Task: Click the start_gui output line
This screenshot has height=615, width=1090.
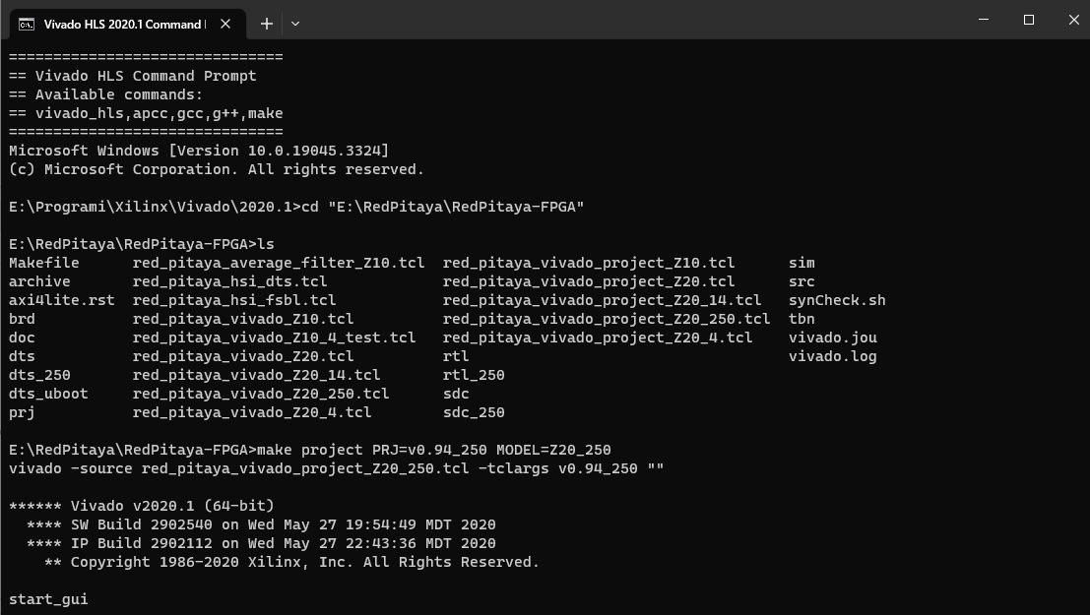Action: click(x=48, y=599)
